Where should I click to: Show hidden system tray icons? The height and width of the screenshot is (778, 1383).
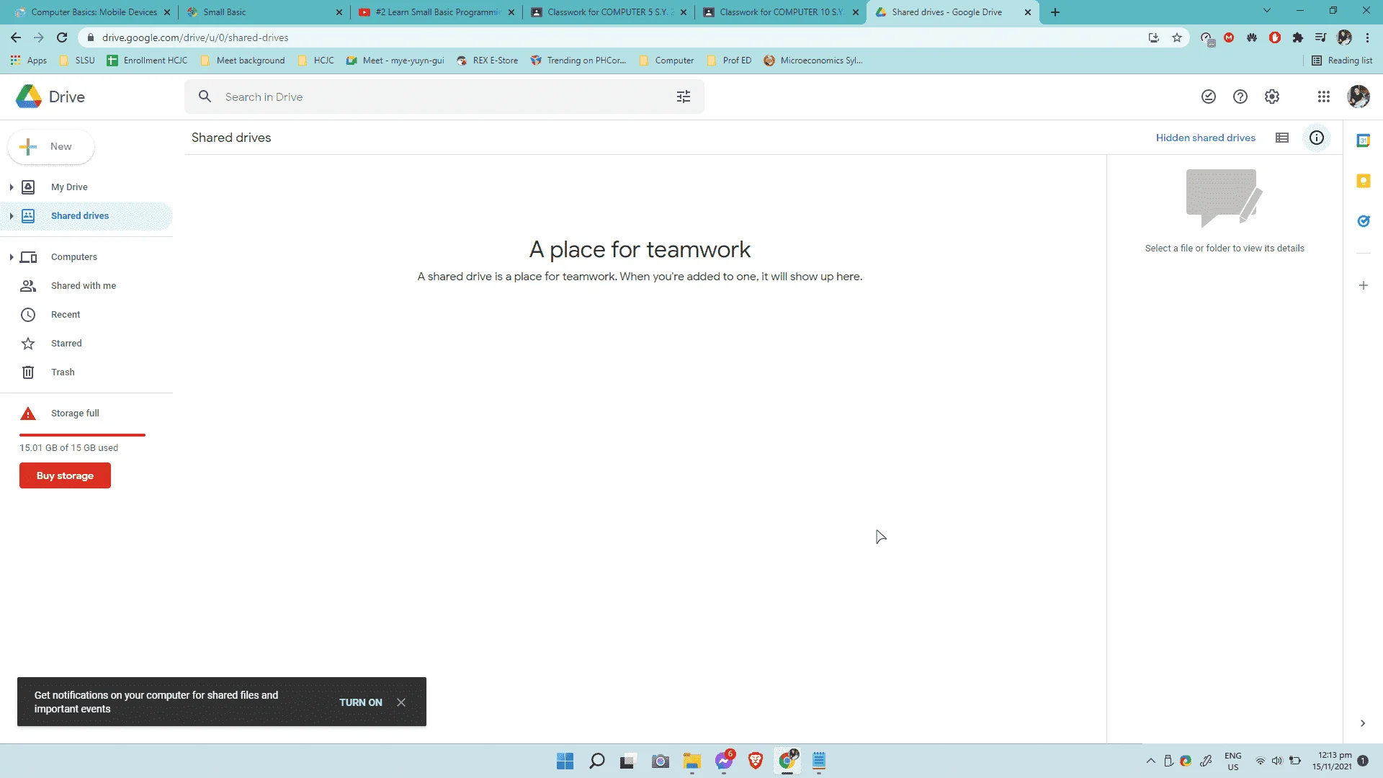pyautogui.click(x=1150, y=761)
